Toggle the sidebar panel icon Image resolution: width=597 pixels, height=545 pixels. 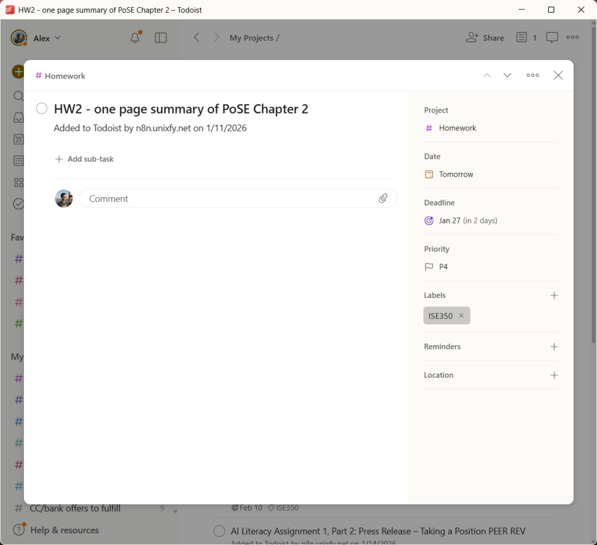tap(161, 38)
